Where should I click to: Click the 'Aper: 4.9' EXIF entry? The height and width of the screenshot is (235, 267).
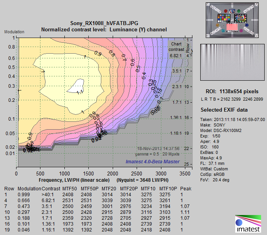[x=210, y=141]
